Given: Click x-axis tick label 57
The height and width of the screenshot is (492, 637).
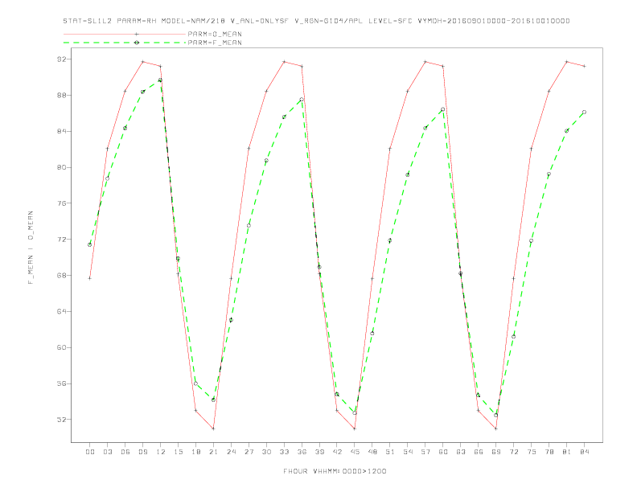Looking at the screenshot, I should tap(425, 452).
